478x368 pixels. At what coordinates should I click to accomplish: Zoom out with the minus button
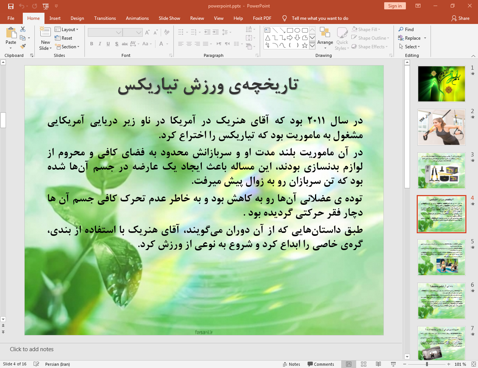tap(404, 364)
